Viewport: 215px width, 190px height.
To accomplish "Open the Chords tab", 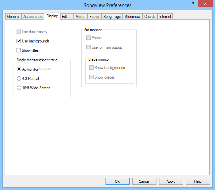I will 150,17.
